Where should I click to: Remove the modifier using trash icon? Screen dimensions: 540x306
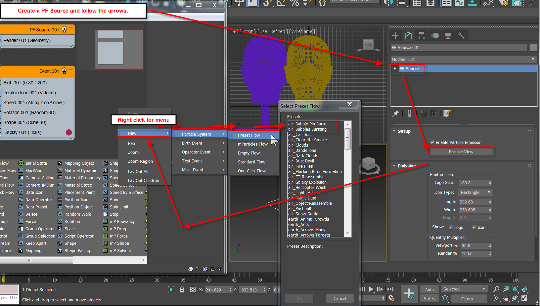[433, 113]
